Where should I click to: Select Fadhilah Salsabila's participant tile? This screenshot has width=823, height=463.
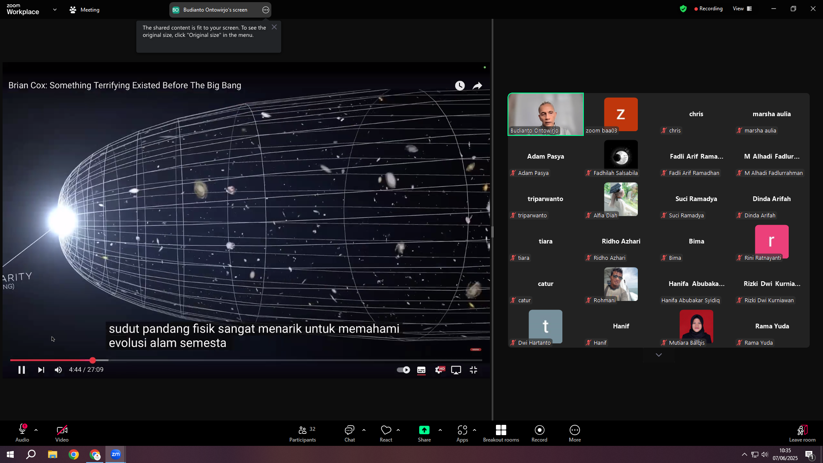pos(621,157)
